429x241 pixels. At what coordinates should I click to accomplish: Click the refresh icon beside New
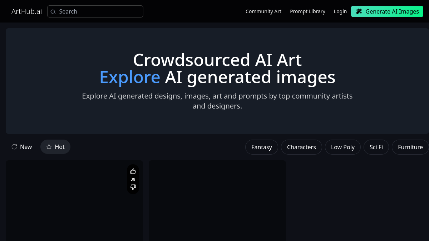14,147
